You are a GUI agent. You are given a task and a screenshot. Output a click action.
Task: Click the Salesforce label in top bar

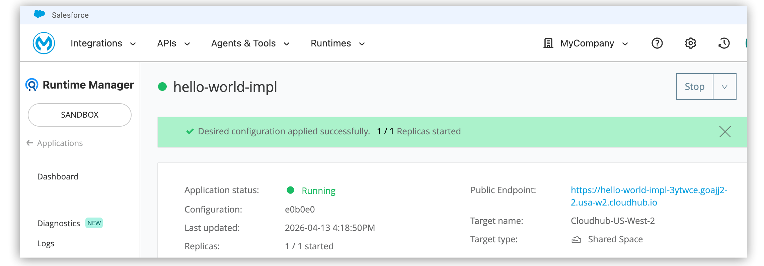click(x=70, y=15)
